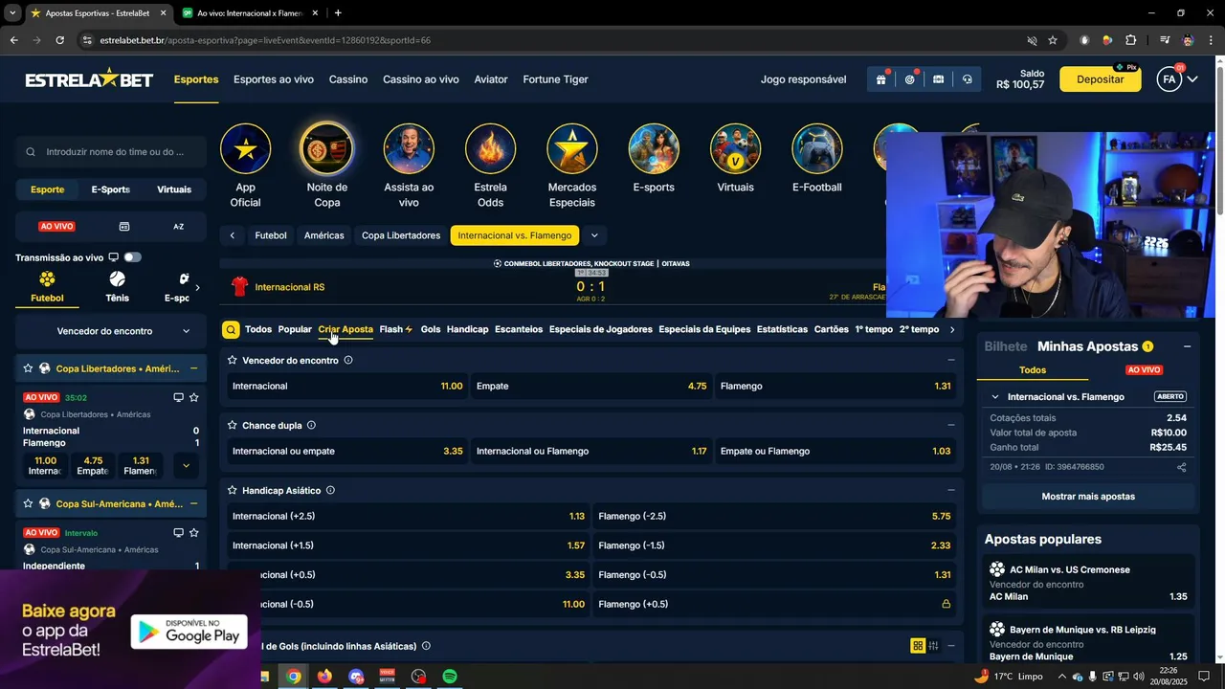Click the share icon on bet slip

pyautogui.click(x=1181, y=467)
